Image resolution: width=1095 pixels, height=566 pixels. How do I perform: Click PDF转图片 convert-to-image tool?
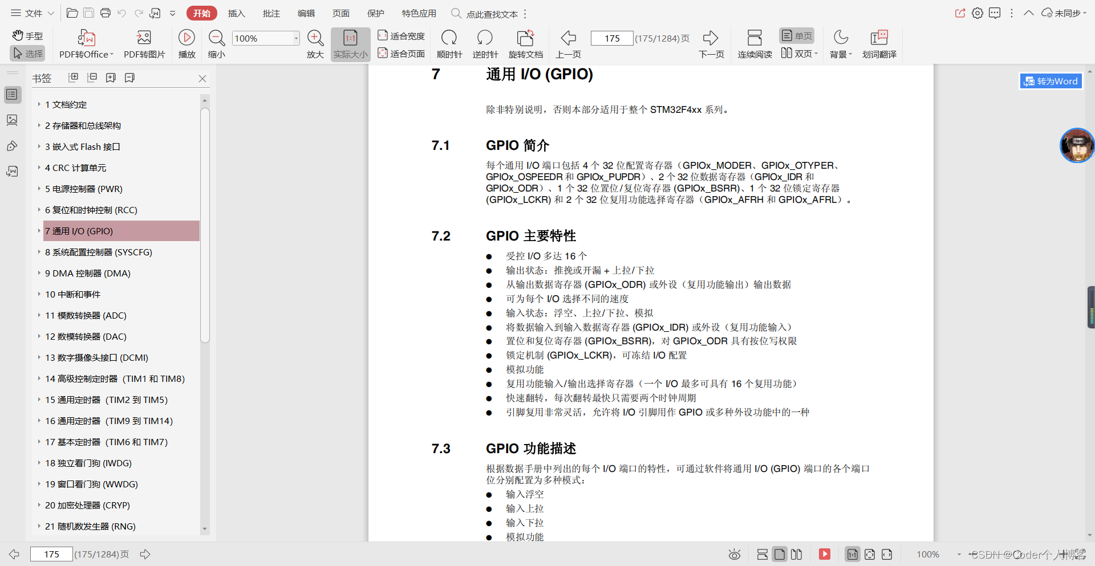pos(144,44)
